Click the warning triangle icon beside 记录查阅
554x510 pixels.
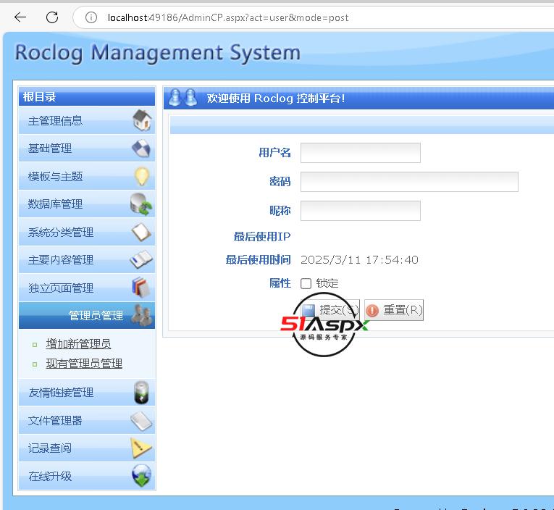tap(141, 448)
